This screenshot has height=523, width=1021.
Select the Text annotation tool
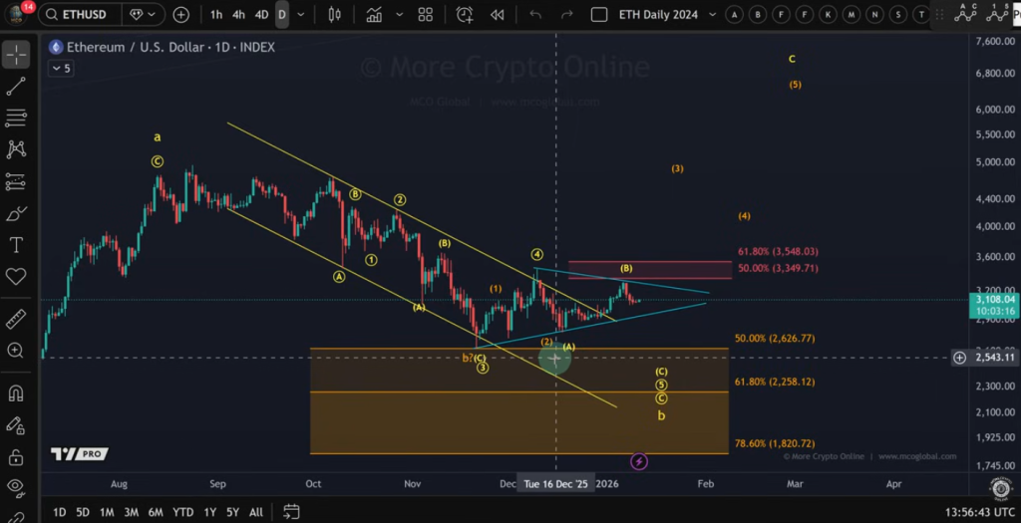(x=16, y=244)
